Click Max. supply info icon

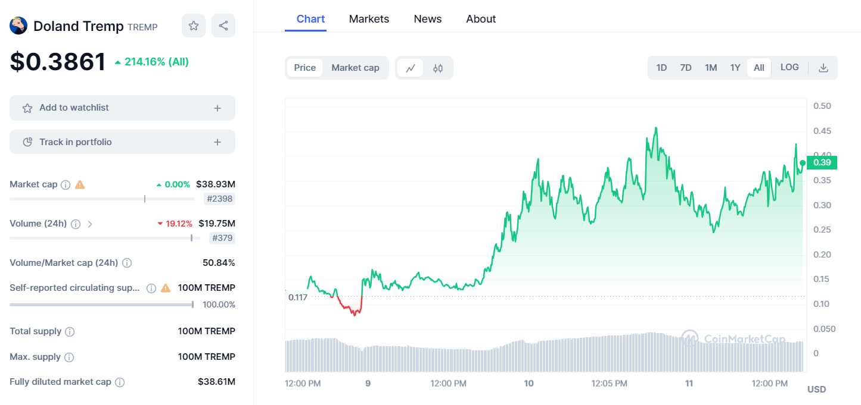[69, 357]
